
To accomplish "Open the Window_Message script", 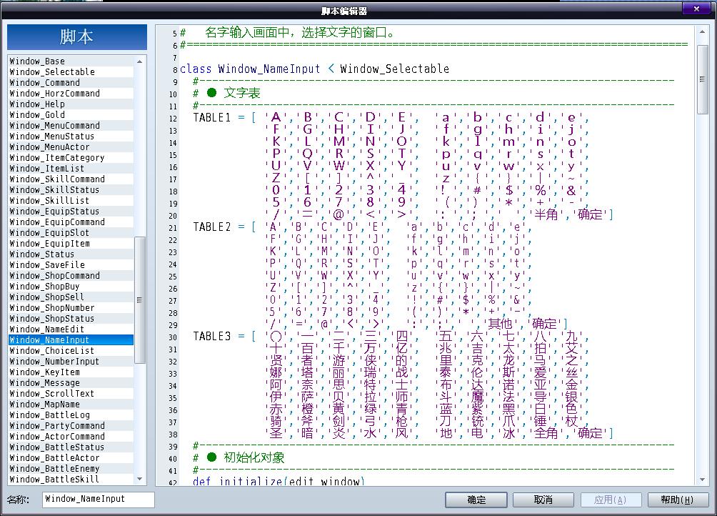I will coord(44,383).
